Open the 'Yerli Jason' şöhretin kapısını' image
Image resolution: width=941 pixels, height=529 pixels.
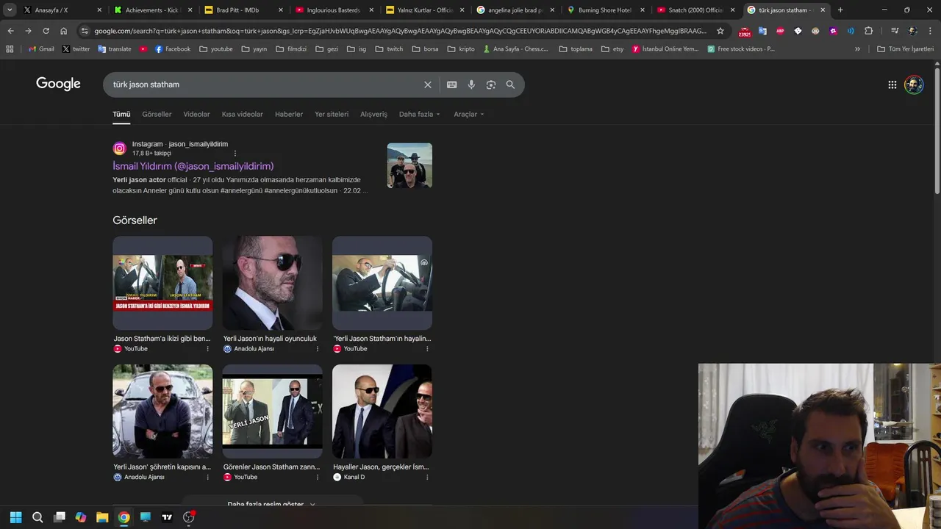click(162, 411)
